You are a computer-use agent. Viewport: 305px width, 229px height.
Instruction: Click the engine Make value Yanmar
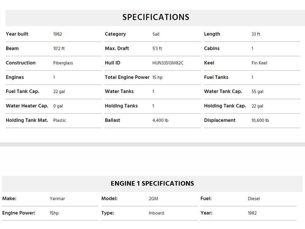coord(57,198)
